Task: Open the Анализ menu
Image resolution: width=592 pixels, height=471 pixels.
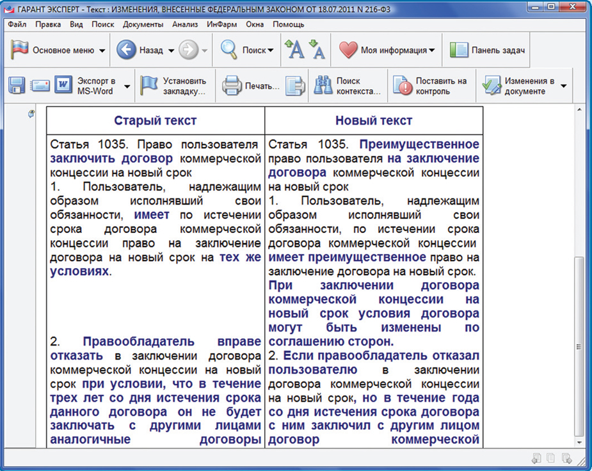Action: (x=185, y=24)
